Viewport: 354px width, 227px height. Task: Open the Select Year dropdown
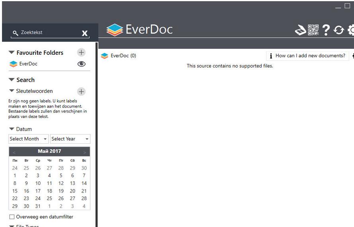(70, 139)
